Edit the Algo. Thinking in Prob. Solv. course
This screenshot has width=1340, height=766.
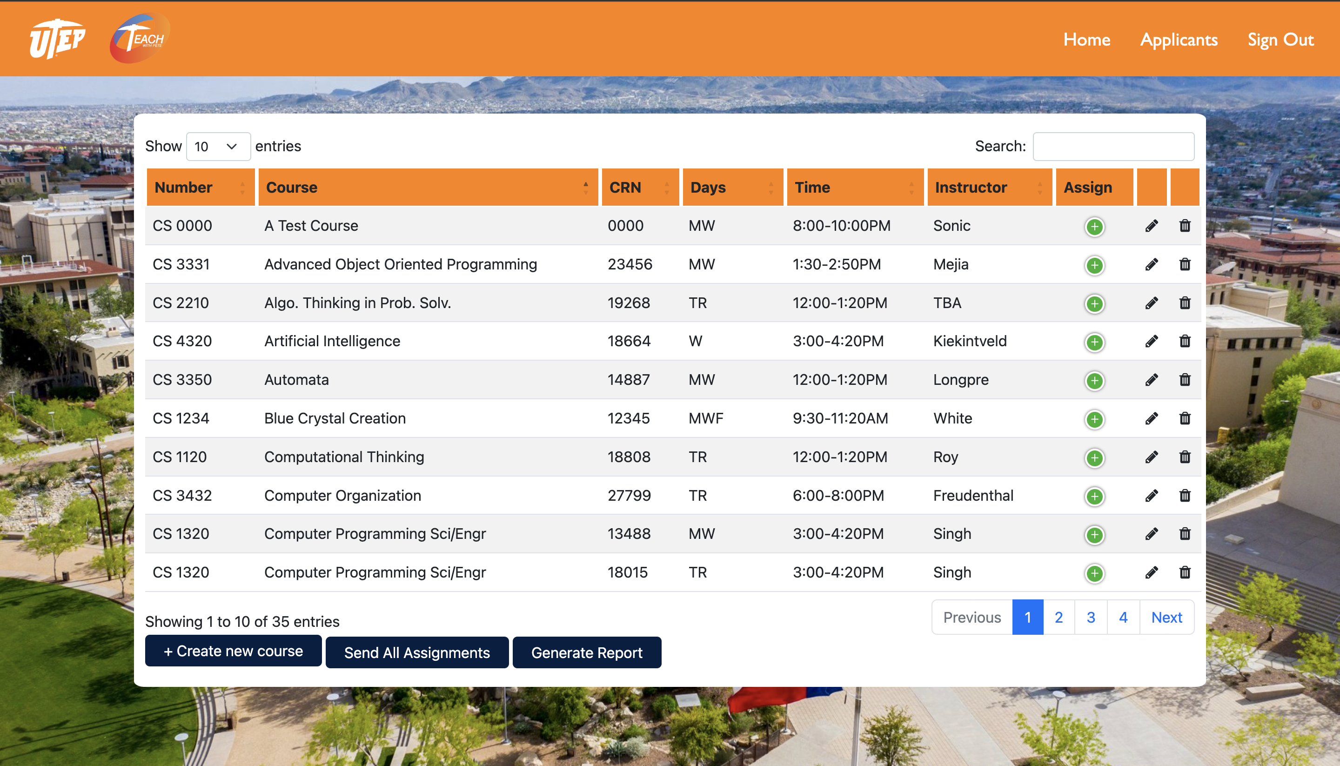[x=1151, y=303]
